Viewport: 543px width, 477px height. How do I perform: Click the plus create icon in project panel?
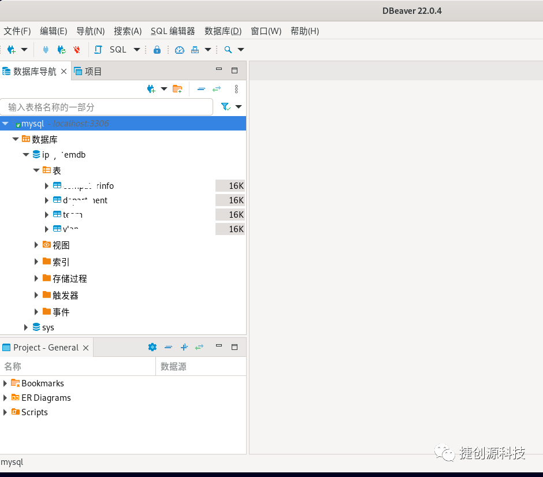coord(184,347)
